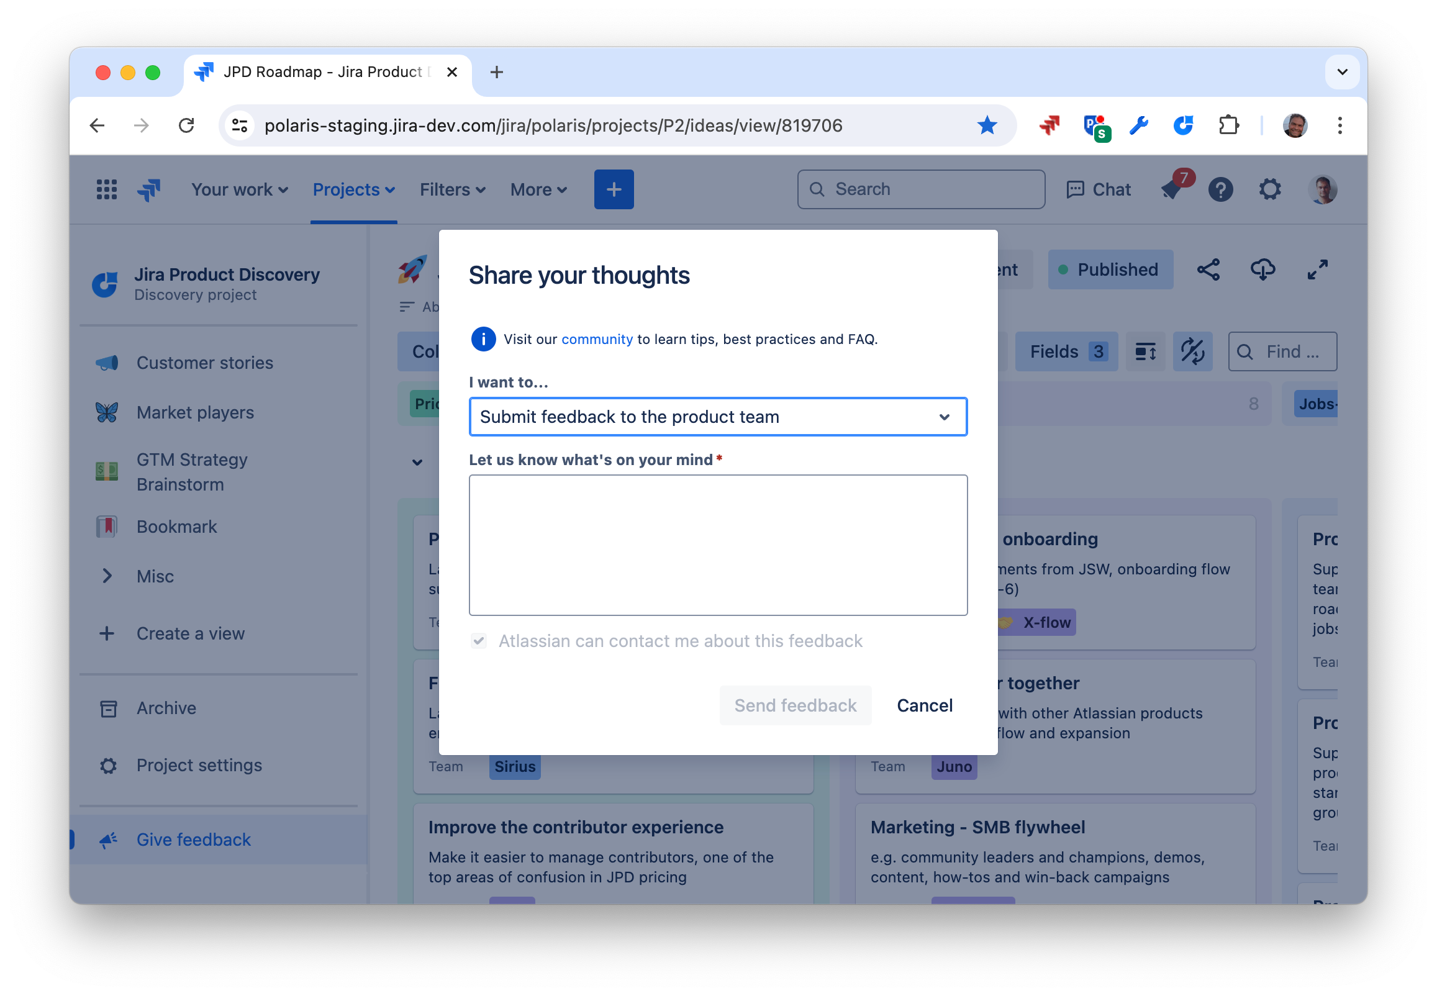Open the browser extensions puzzle icon
This screenshot has height=996, width=1437.
coord(1228,125)
